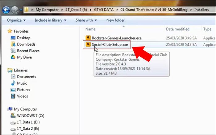Viewport: 216px width, 135px height.
Task: Click the 1T_Data 2 (E:) drive icon
Action: click(13, 129)
